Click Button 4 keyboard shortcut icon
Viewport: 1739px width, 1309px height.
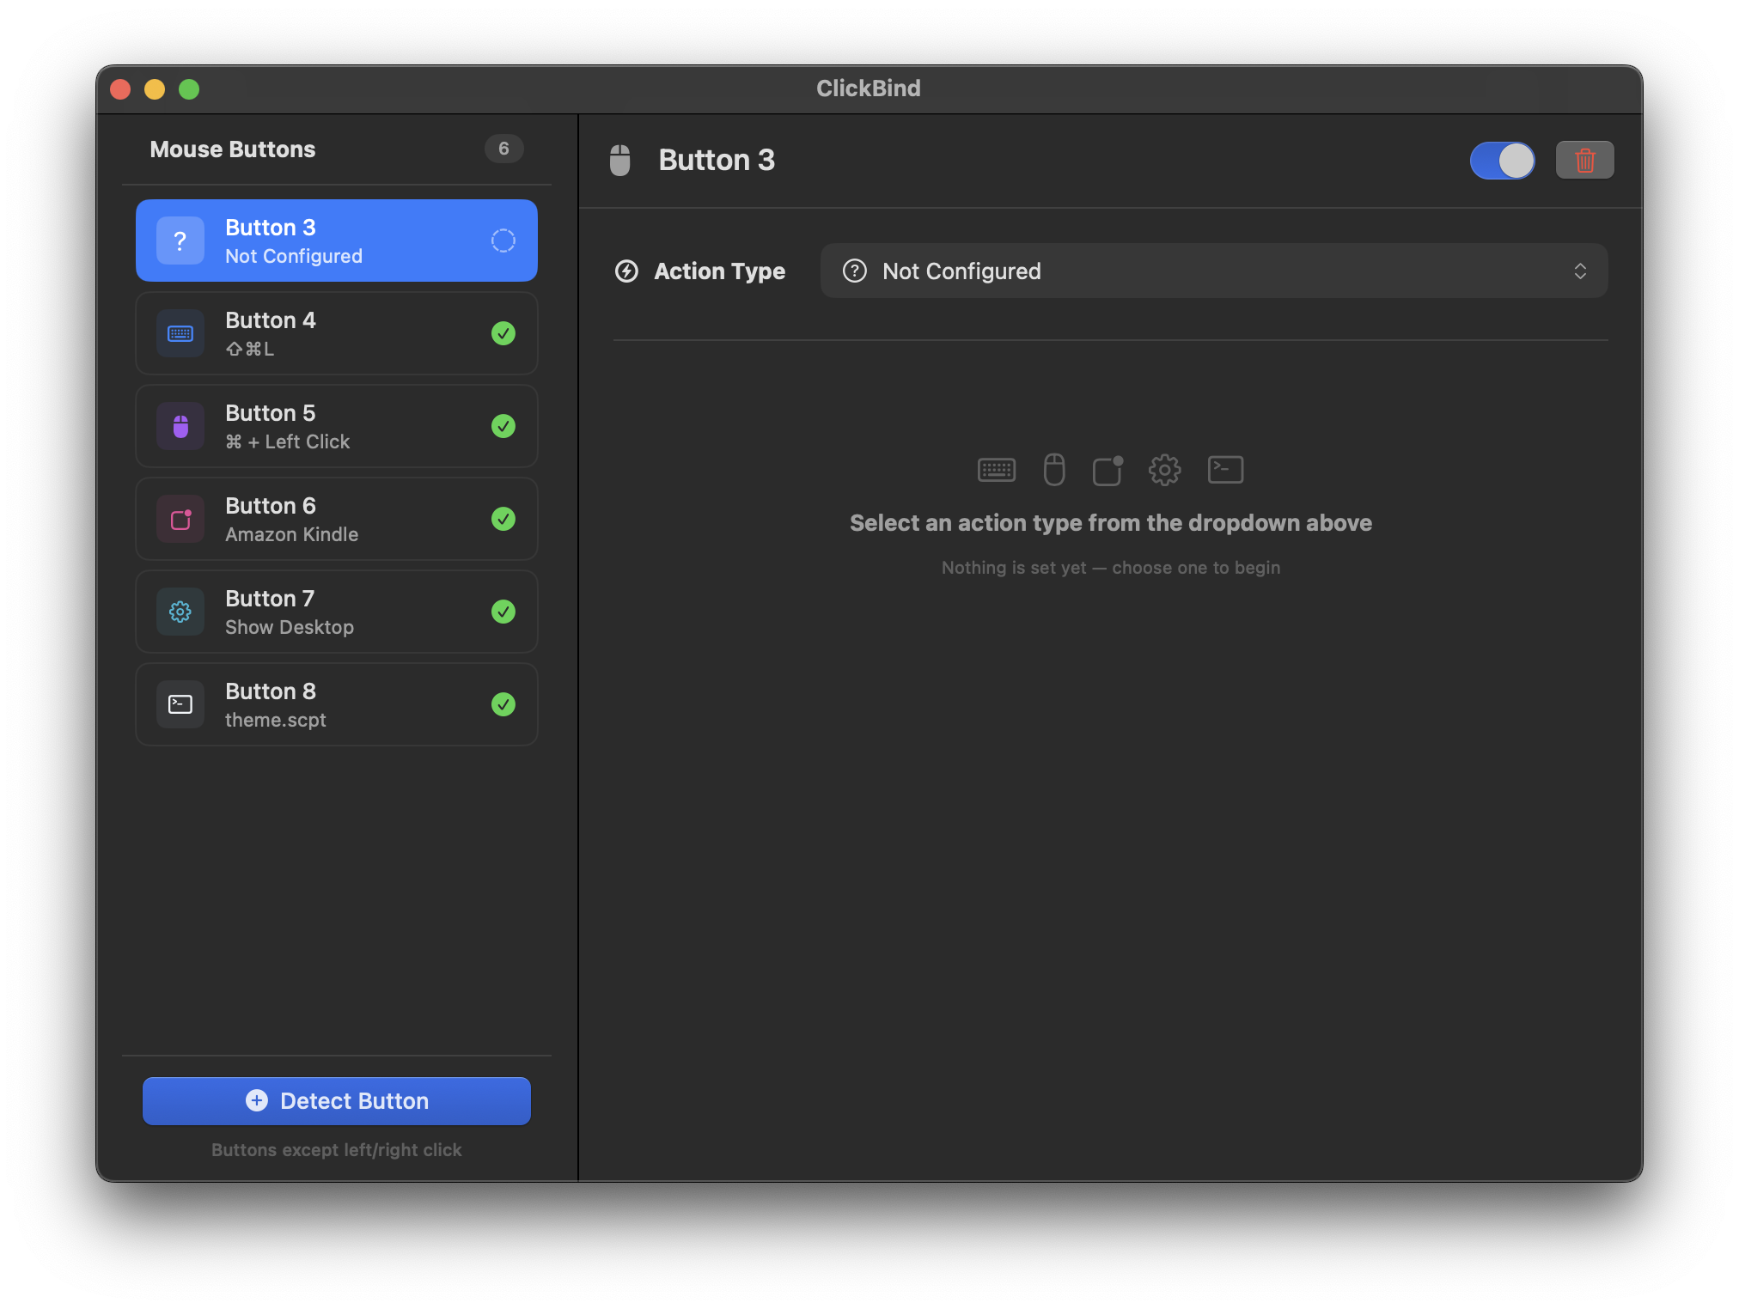180,334
